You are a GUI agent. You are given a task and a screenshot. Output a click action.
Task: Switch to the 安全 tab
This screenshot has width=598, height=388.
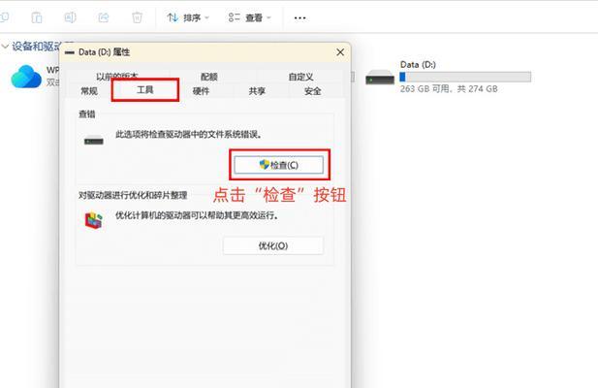[312, 91]
